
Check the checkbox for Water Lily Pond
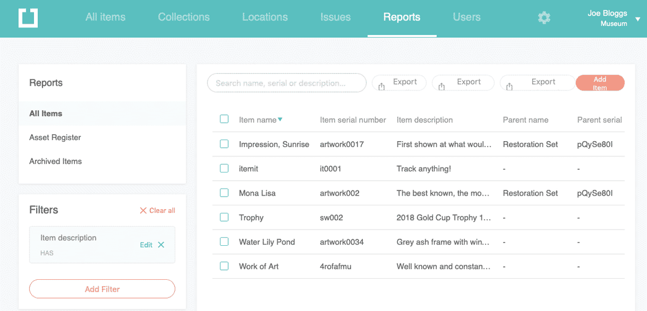(224, 241)
